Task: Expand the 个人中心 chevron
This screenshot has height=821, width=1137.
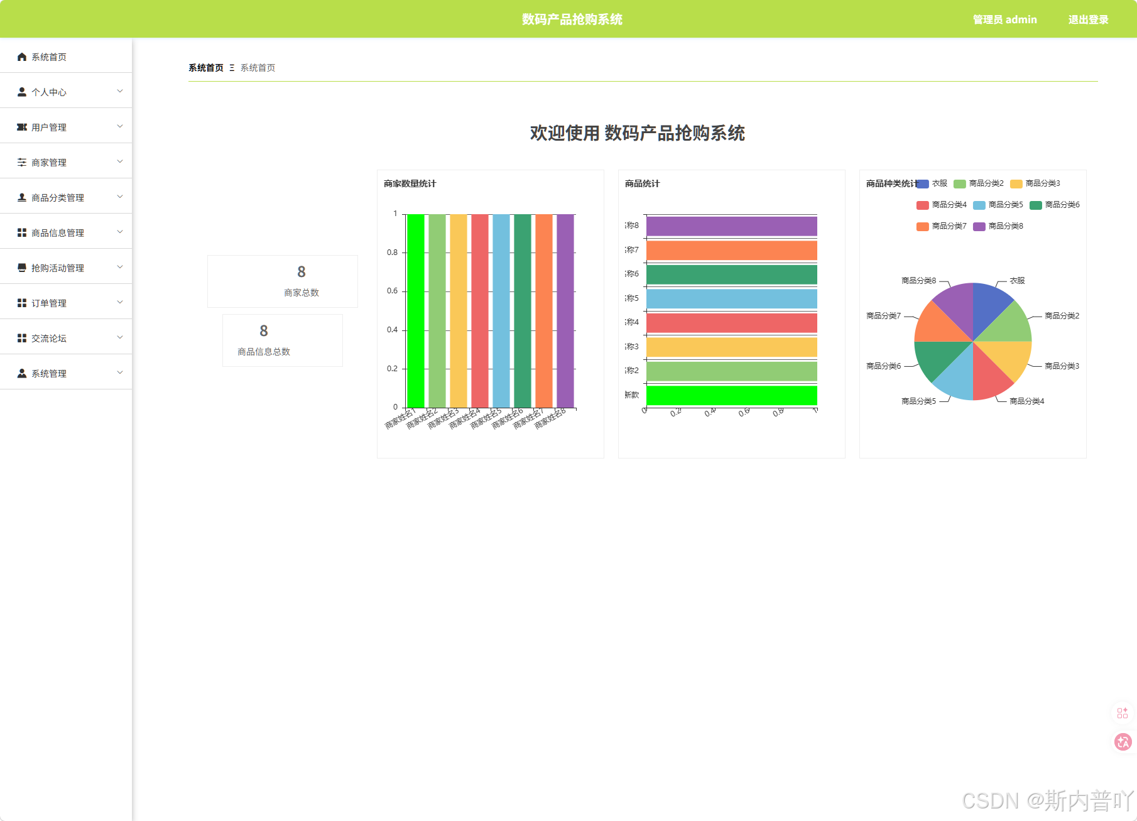Action: point(120,92)
